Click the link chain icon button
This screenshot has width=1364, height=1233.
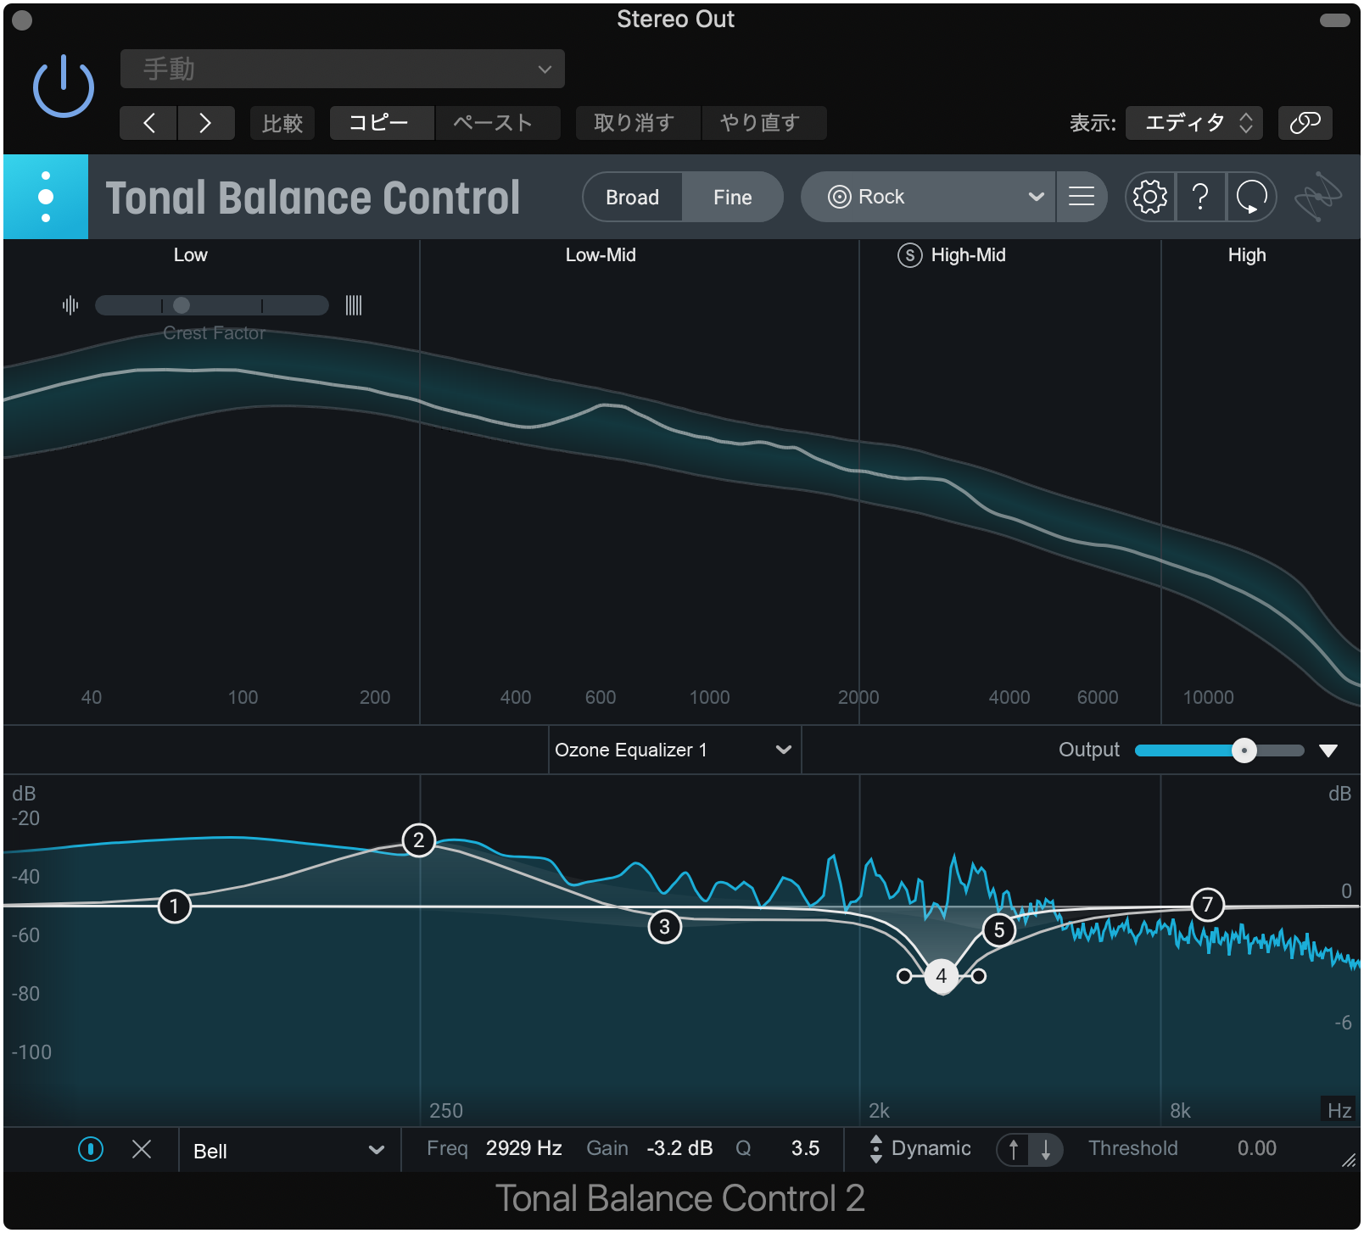pos(1305,123)
